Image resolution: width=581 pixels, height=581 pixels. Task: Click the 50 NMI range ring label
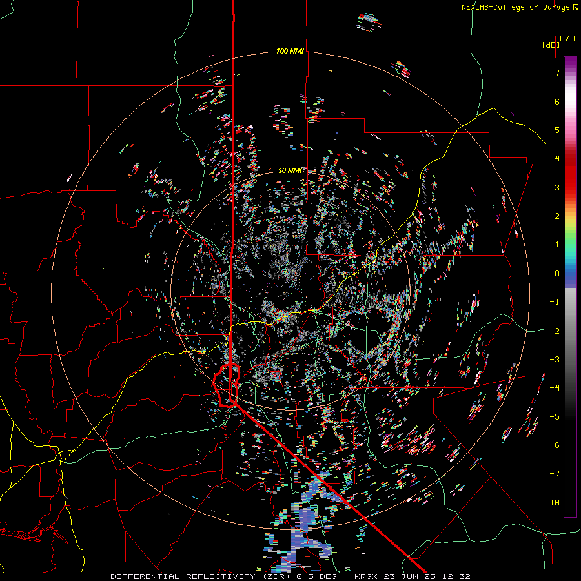pos(290,170)
